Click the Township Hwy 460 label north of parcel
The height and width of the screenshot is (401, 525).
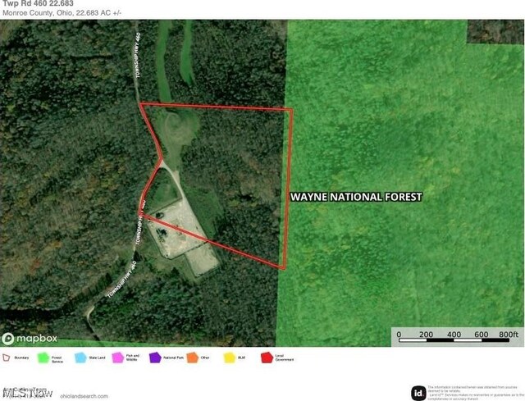(x=138, y=55)
